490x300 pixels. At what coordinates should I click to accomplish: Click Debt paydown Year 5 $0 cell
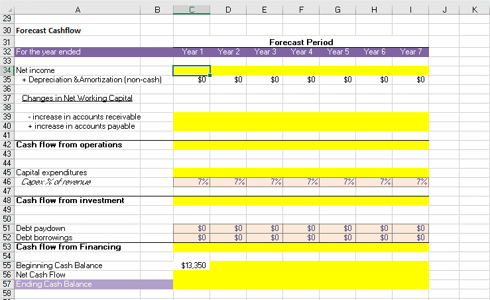tap(337, 228)
